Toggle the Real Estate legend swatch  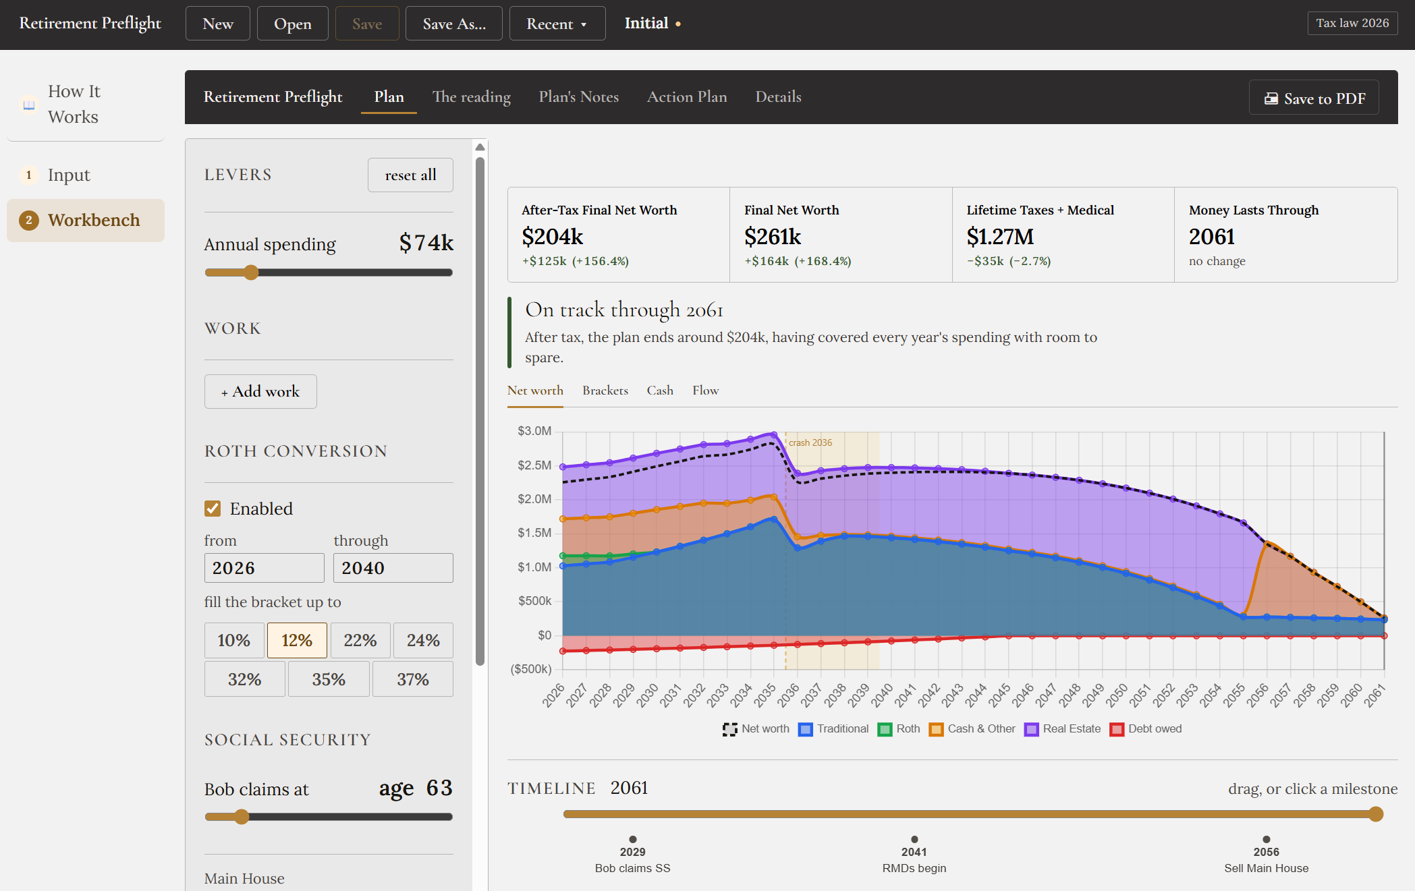(x=1031, y=729)
